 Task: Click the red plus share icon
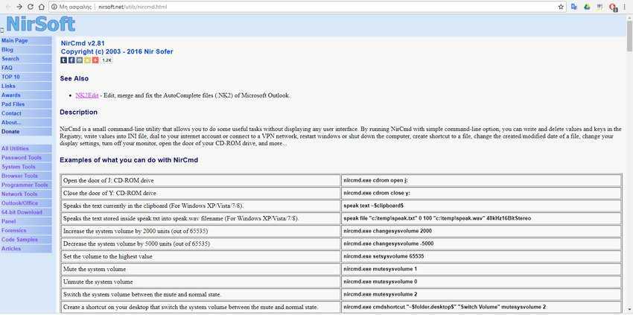(x=95, y=60)
